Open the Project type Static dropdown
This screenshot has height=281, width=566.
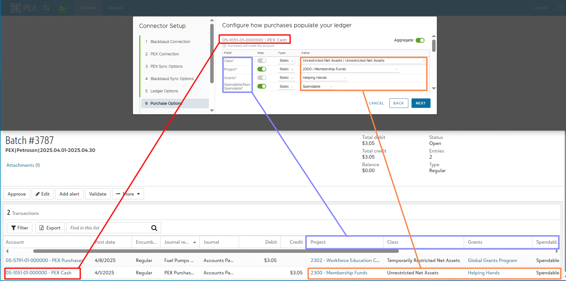[286, 69]
